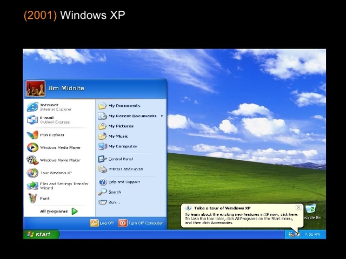Viewport: 346px width, 259px height.
Task: Click the red Turn Off Computer icon
Action: tap(123, 223)
